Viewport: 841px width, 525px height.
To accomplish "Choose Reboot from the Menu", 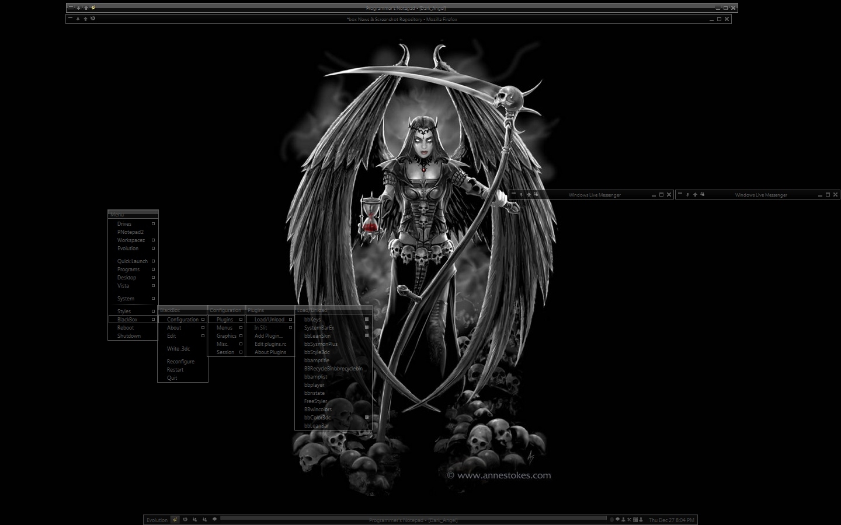I will (133, 328).
